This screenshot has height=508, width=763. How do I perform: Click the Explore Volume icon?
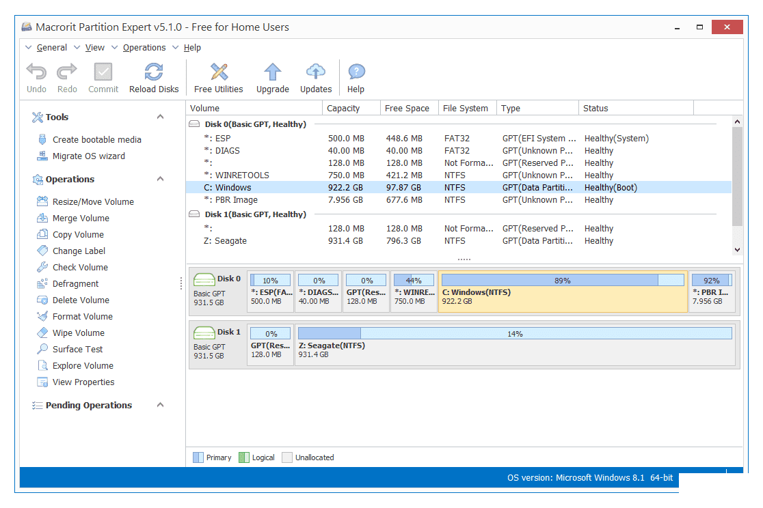(x=42, y=365)
